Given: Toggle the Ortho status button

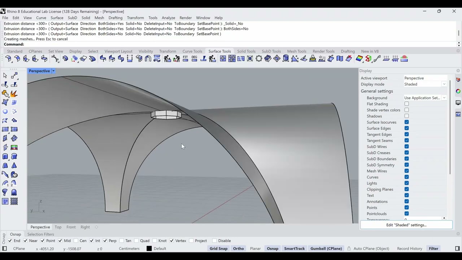Looking at the screenshot, I should [x=238, y=248].
